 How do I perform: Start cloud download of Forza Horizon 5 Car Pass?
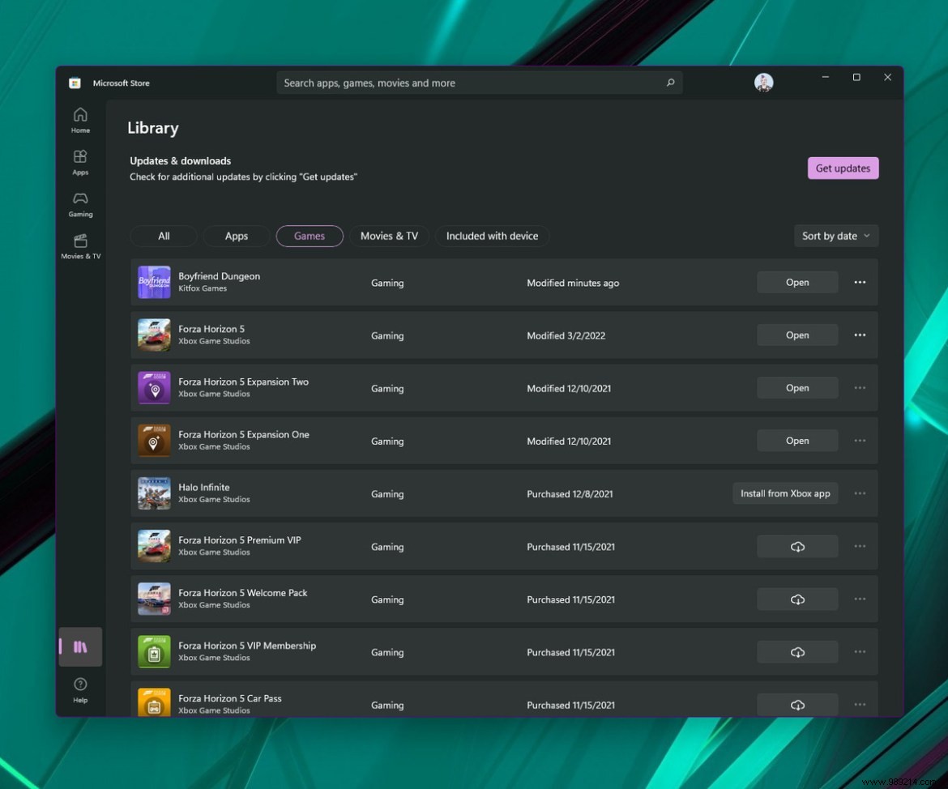[797, 705]
